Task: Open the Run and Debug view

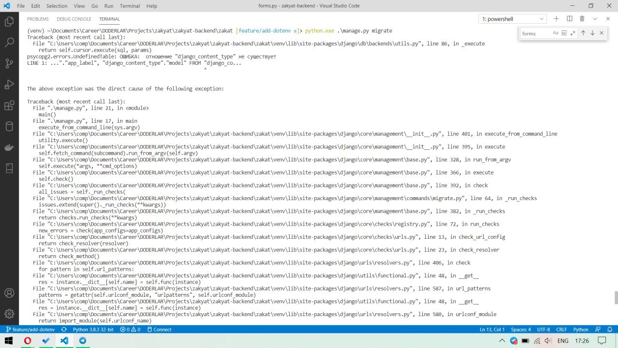Action: (9, 85)
